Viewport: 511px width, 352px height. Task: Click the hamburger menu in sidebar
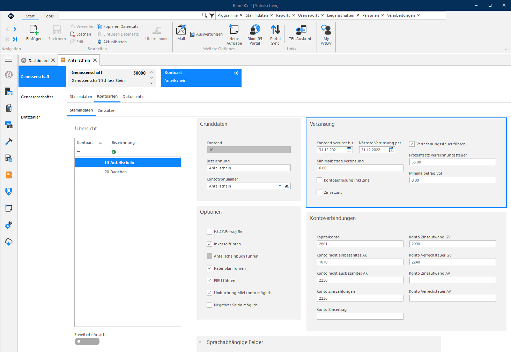click(x=9, y=60)
